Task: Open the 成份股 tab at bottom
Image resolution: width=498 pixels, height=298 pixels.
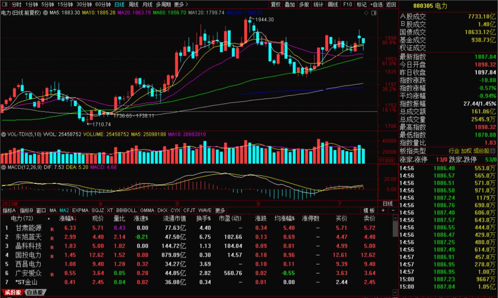Action: point(13,292)
